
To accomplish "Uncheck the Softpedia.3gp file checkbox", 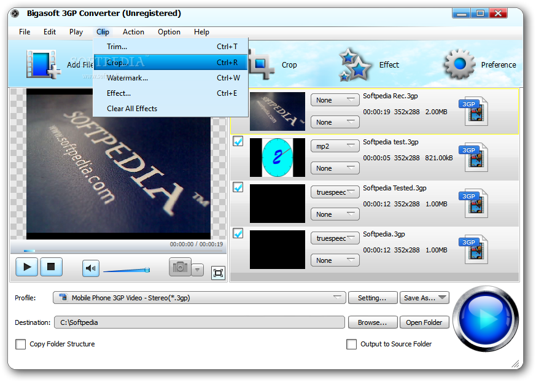I will tap(238, 233).
